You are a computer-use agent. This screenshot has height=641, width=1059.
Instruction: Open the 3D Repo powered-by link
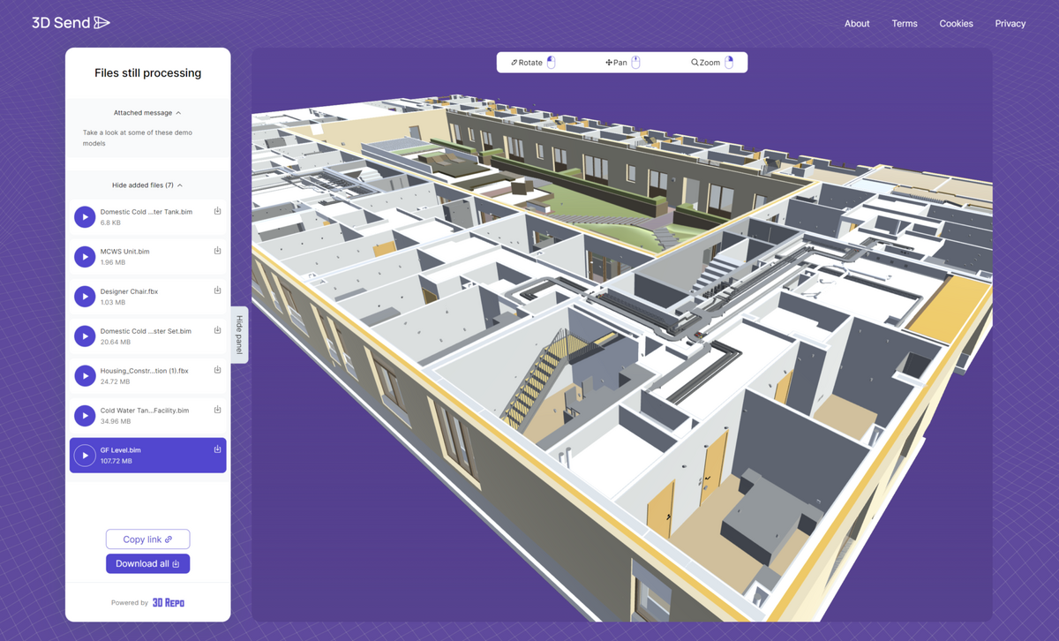[168, 603]
